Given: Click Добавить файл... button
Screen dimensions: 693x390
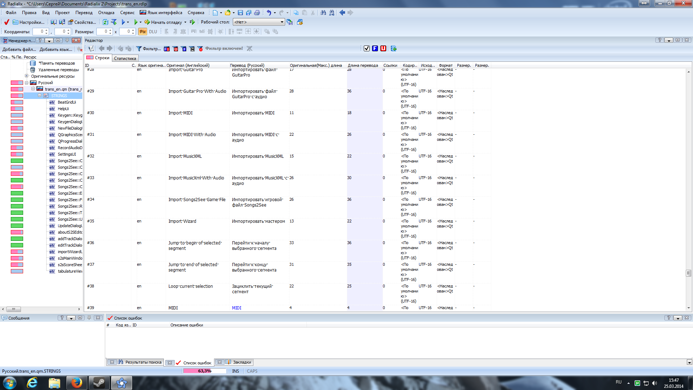Looking at the screenshot, I should [19, 49].
